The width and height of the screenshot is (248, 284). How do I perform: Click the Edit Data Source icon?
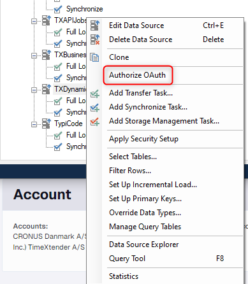tap(95, 25)
